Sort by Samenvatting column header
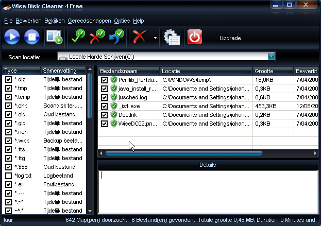Screen dimensions: 321x226 coord(63,71)
